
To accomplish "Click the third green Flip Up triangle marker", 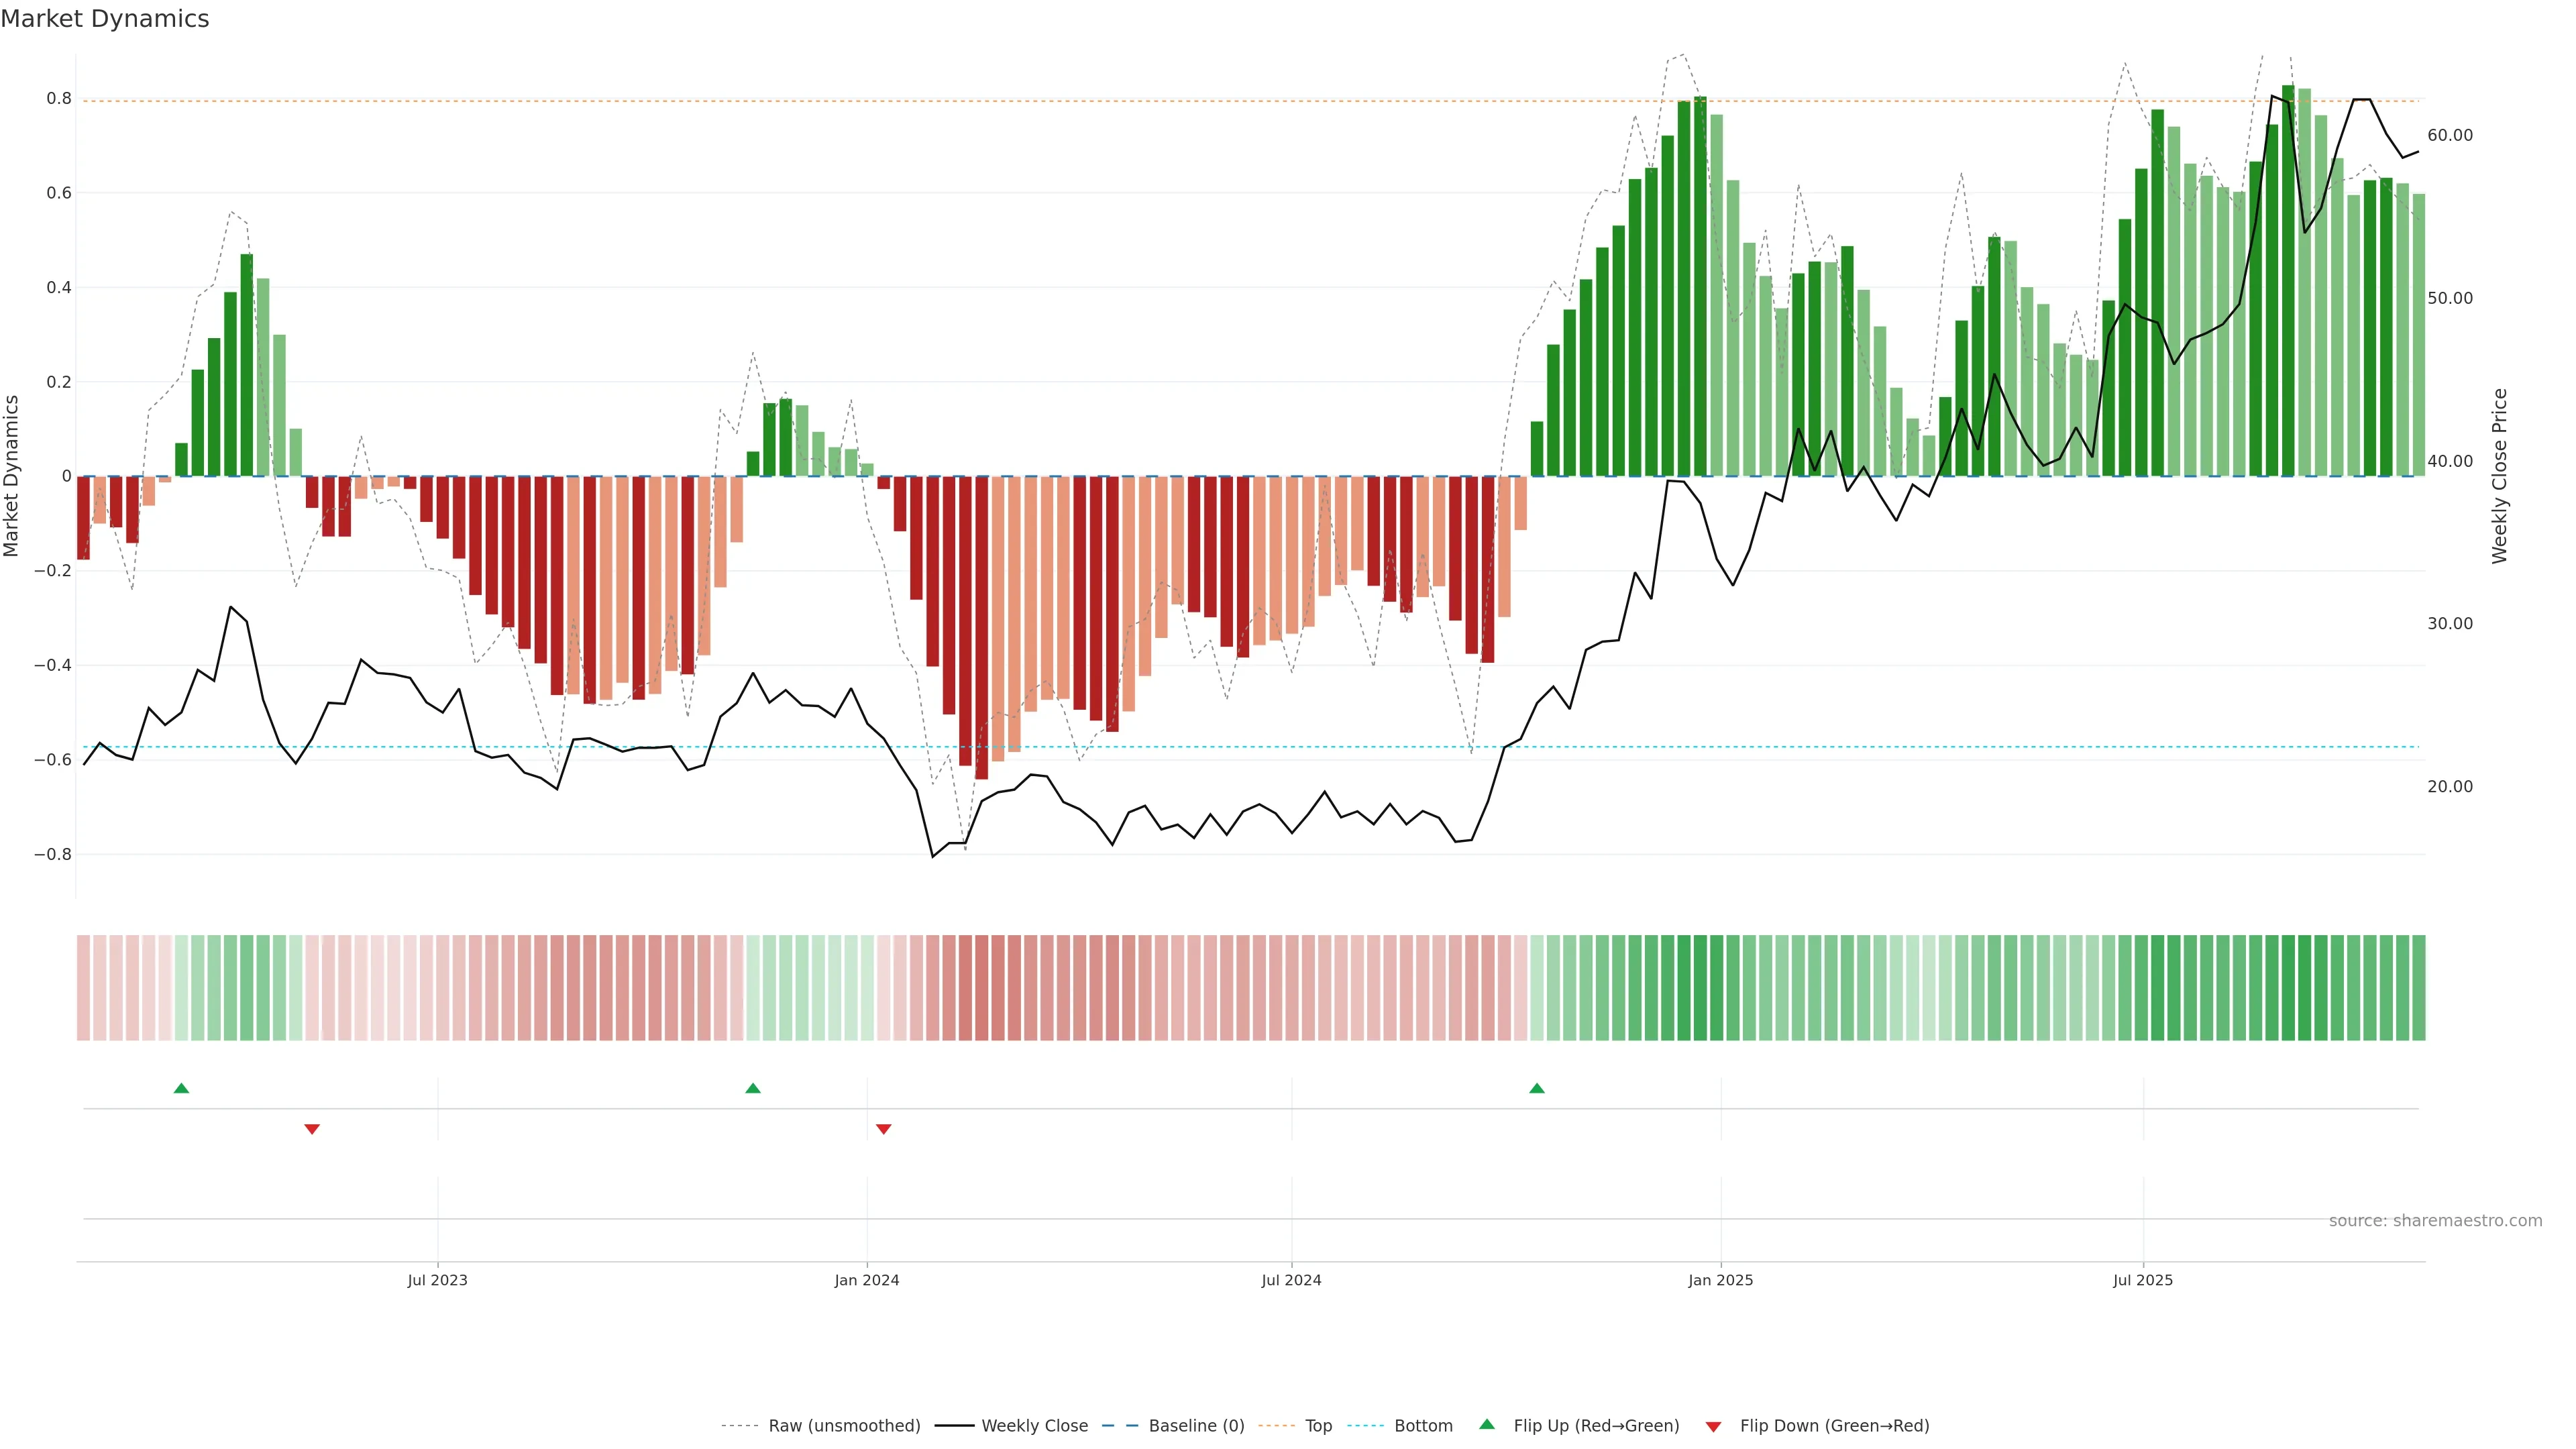I will (1537, 1088).
